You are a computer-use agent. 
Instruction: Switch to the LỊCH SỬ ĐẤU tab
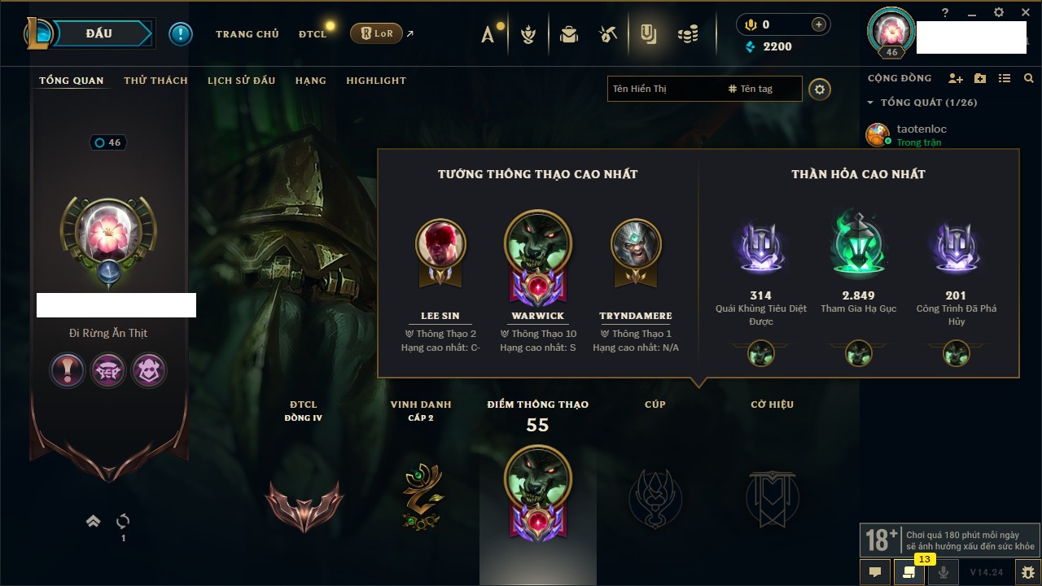(x=241, y=81)
